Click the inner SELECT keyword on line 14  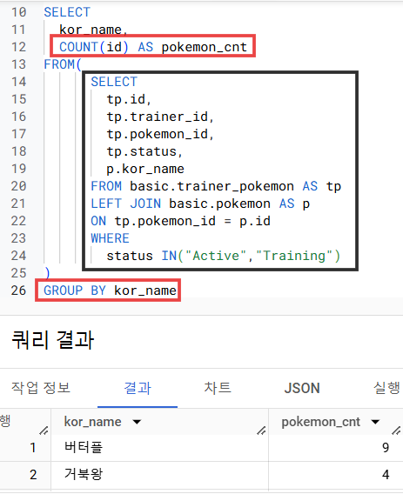pos(114,82)
